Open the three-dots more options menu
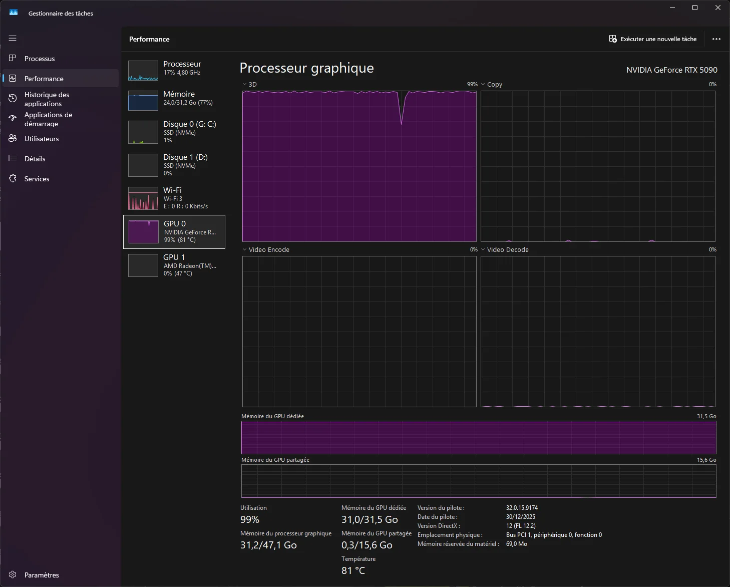The width and height of the screenshot is (730, 587). (x=716, y=39)
